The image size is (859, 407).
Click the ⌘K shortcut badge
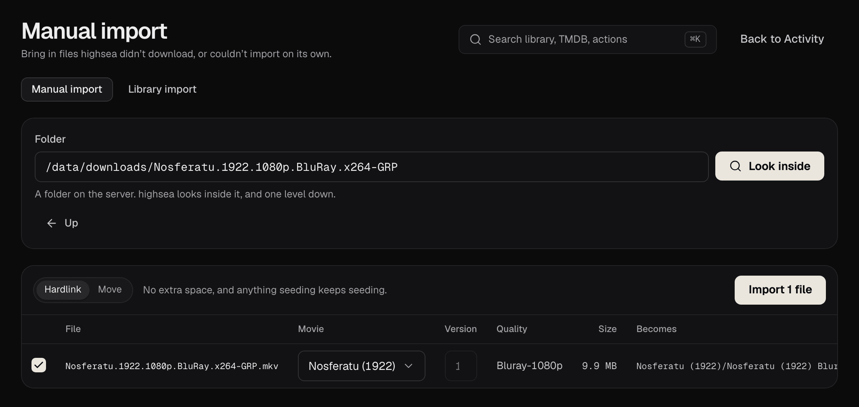pos(695,39)
